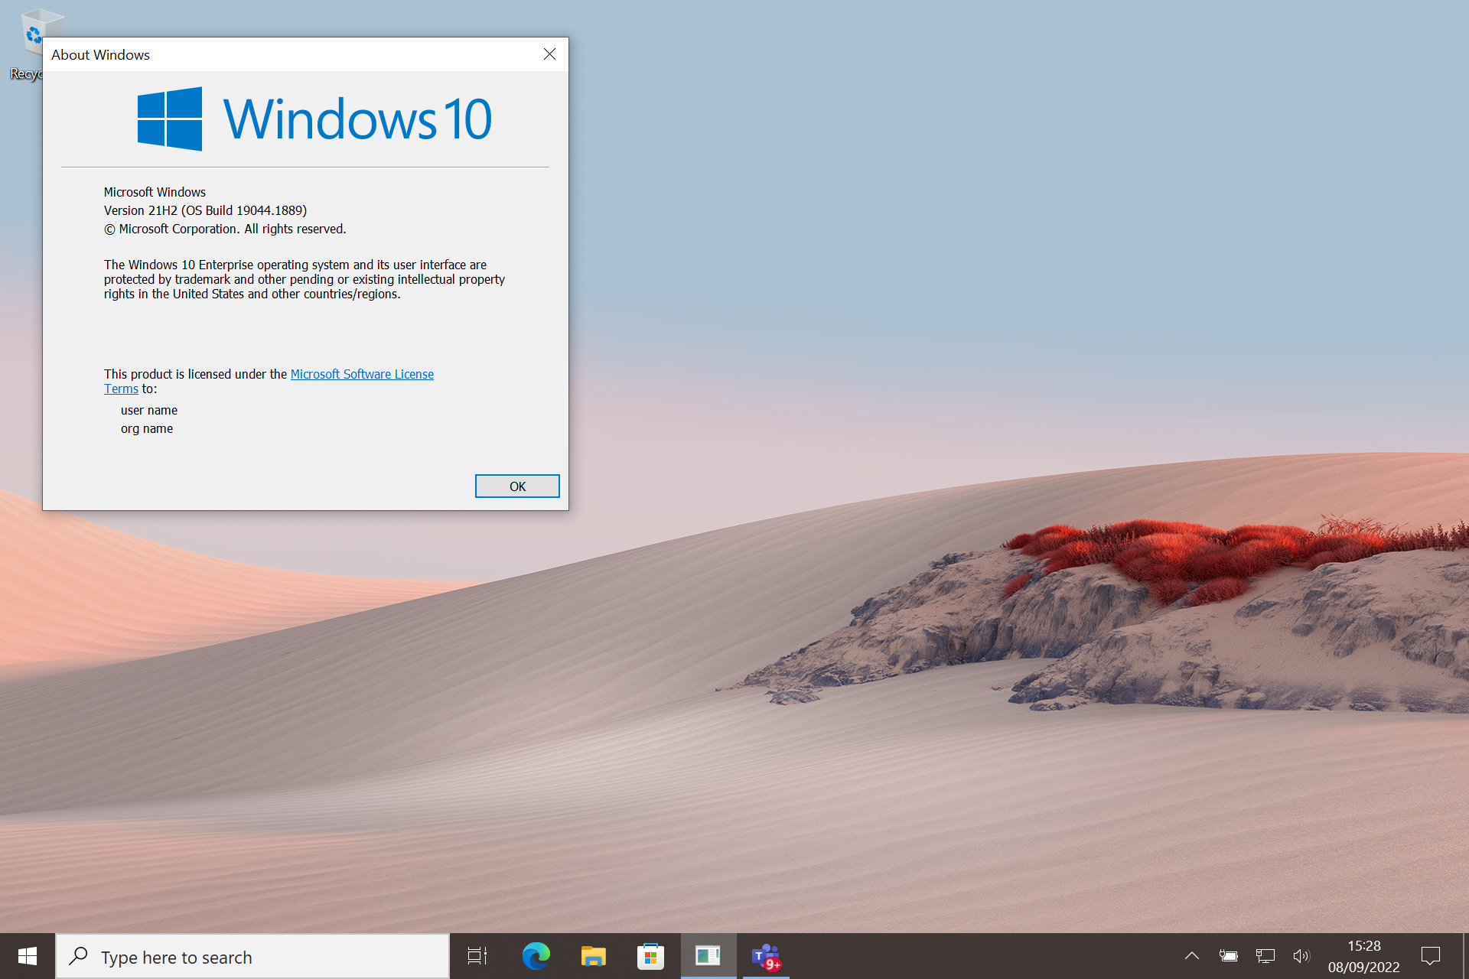Screen dimensions: 1469x979
Task: Check the battery status icon
Action: point(1229,955)
